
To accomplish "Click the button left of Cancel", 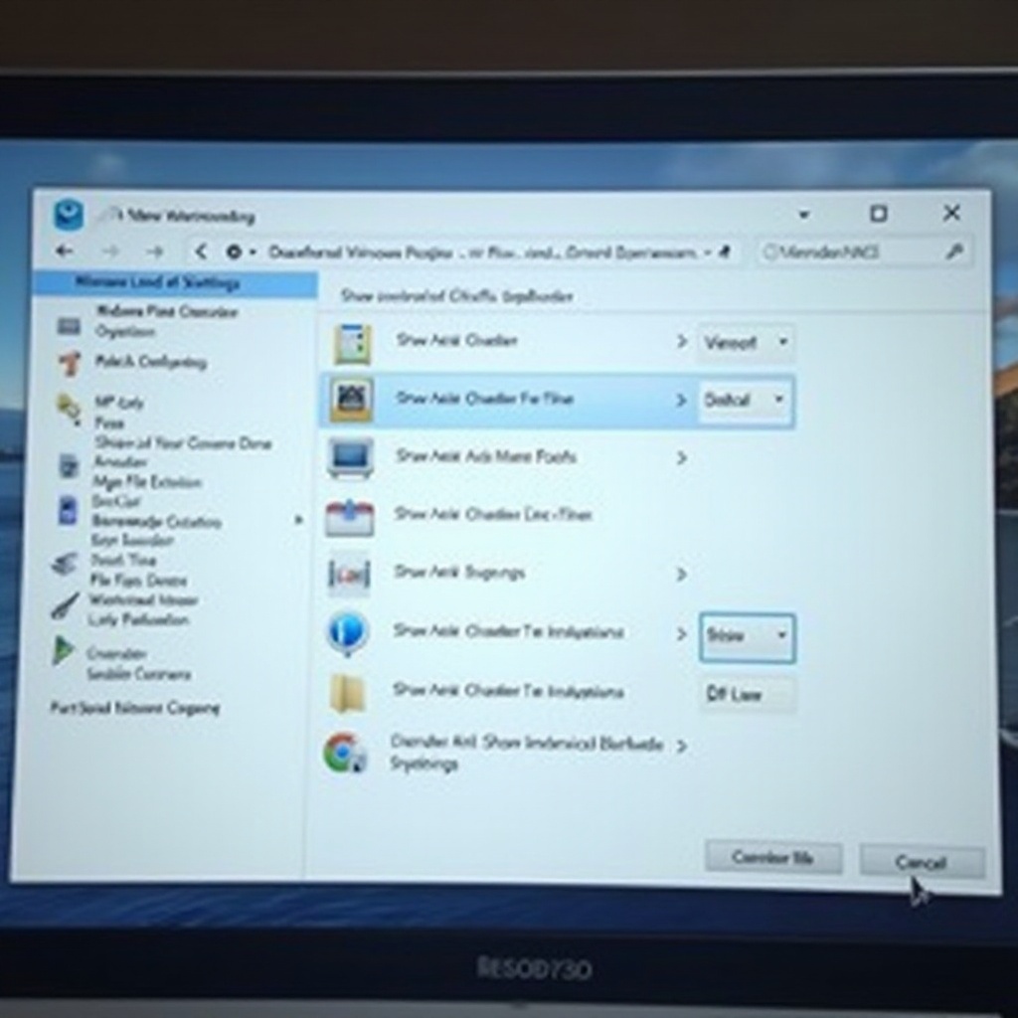I will (x=772, y=857).
